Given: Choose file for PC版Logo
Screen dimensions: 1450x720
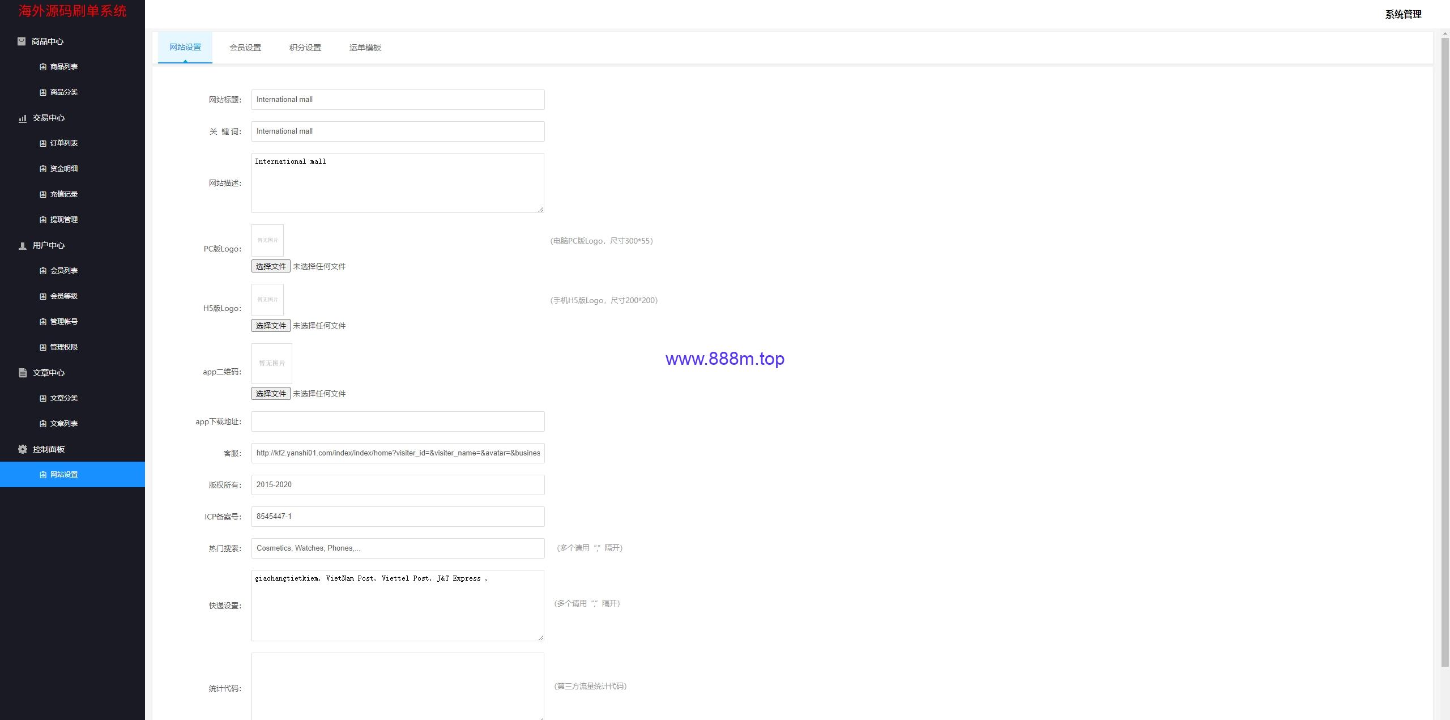Looking at the screenshot, I should [271, 266].
